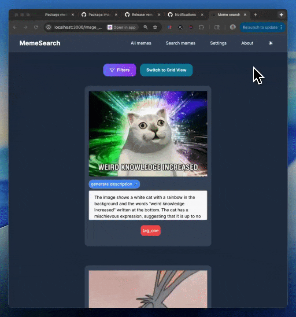Switch to Grid View
296x317 pixels.
point(166,70)
